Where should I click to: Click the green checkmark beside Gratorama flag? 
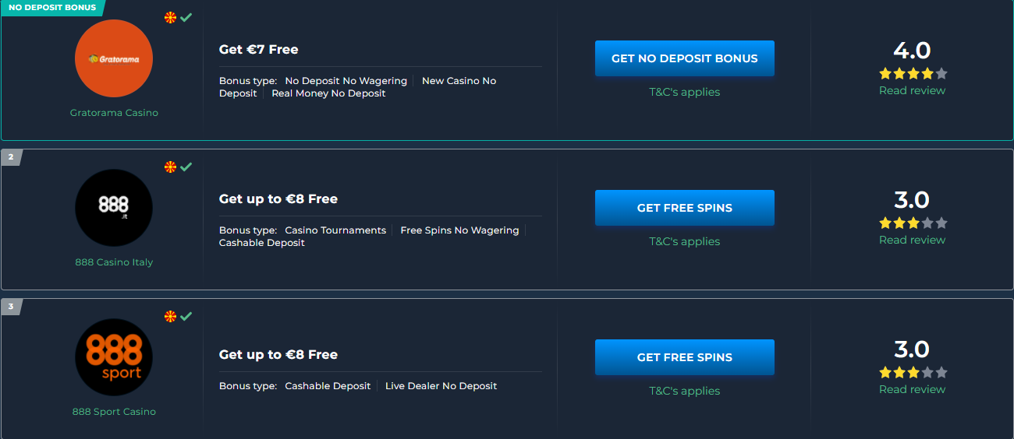click(186, 17)
